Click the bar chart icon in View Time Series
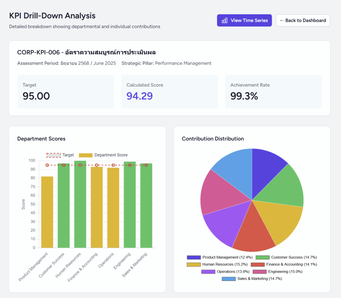 tap(225, 20)
